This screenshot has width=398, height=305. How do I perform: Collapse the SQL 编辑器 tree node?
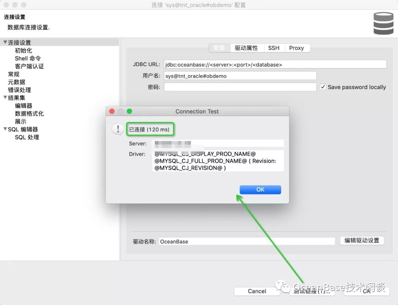point(5,129)
